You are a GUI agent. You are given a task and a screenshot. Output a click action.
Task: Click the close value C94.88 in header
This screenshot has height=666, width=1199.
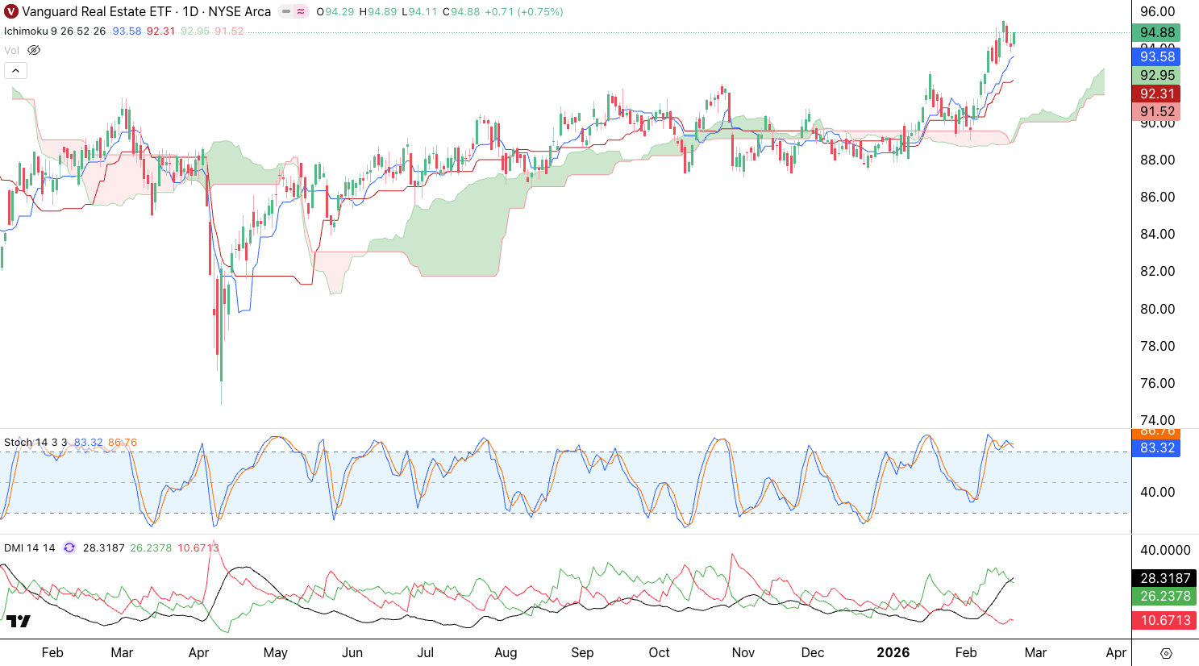(x=461, y=12)
